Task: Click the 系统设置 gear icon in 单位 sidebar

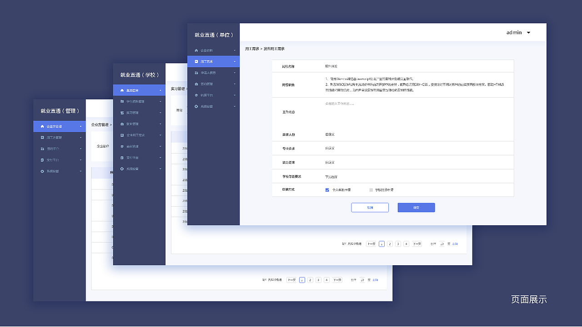Action: pyautogui.click(x=196, y=106)
